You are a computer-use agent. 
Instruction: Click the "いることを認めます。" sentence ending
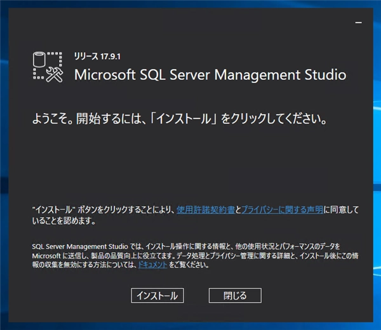click(63, 221)
